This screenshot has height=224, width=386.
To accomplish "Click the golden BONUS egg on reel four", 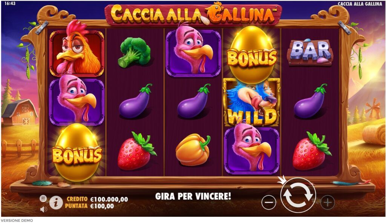I will (251, 55).
